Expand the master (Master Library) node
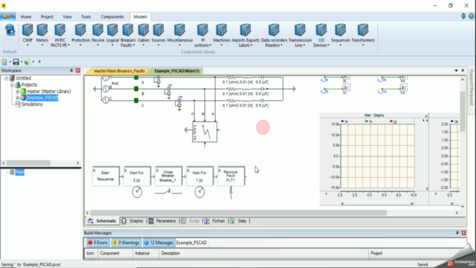The width and height of the screenshot is (476, 268). tap(17, 91)
